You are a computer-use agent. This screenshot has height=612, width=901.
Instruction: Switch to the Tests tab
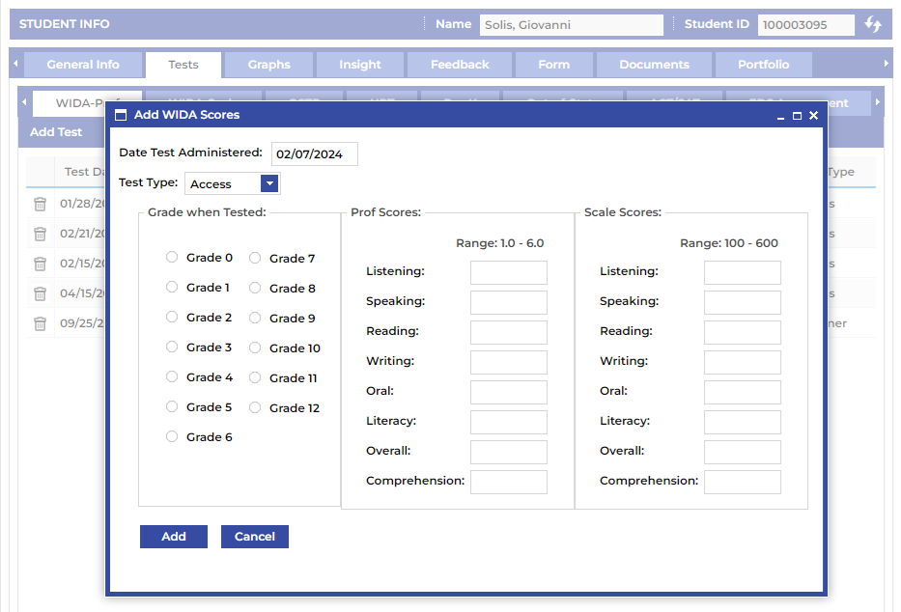[183, 65]
